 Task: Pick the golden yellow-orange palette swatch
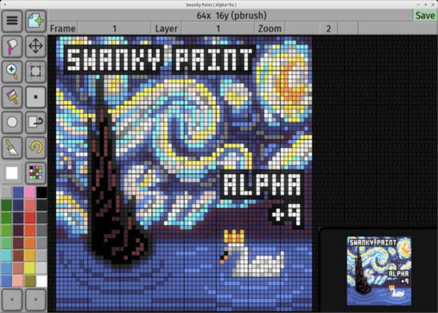point(30,256)
